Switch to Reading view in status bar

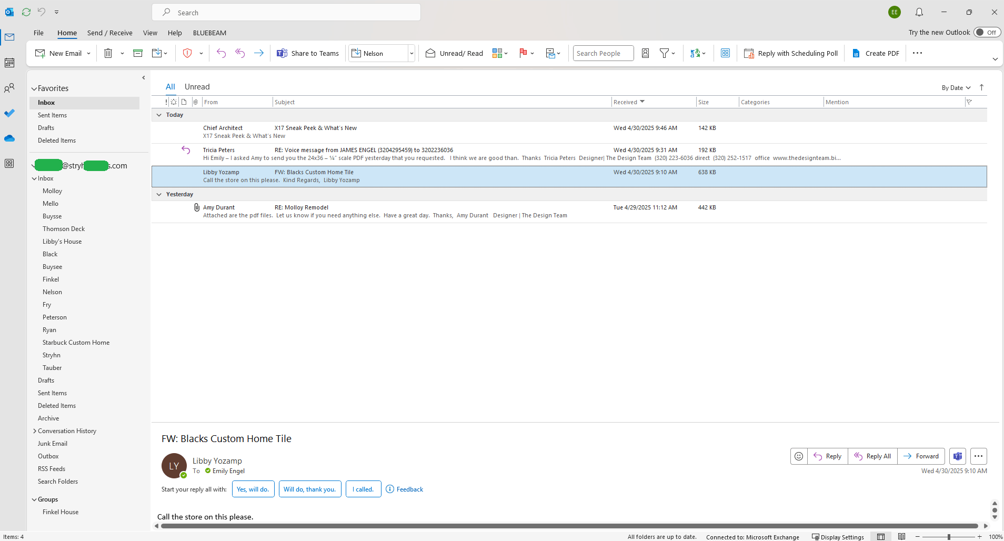[x=901, y=537]
